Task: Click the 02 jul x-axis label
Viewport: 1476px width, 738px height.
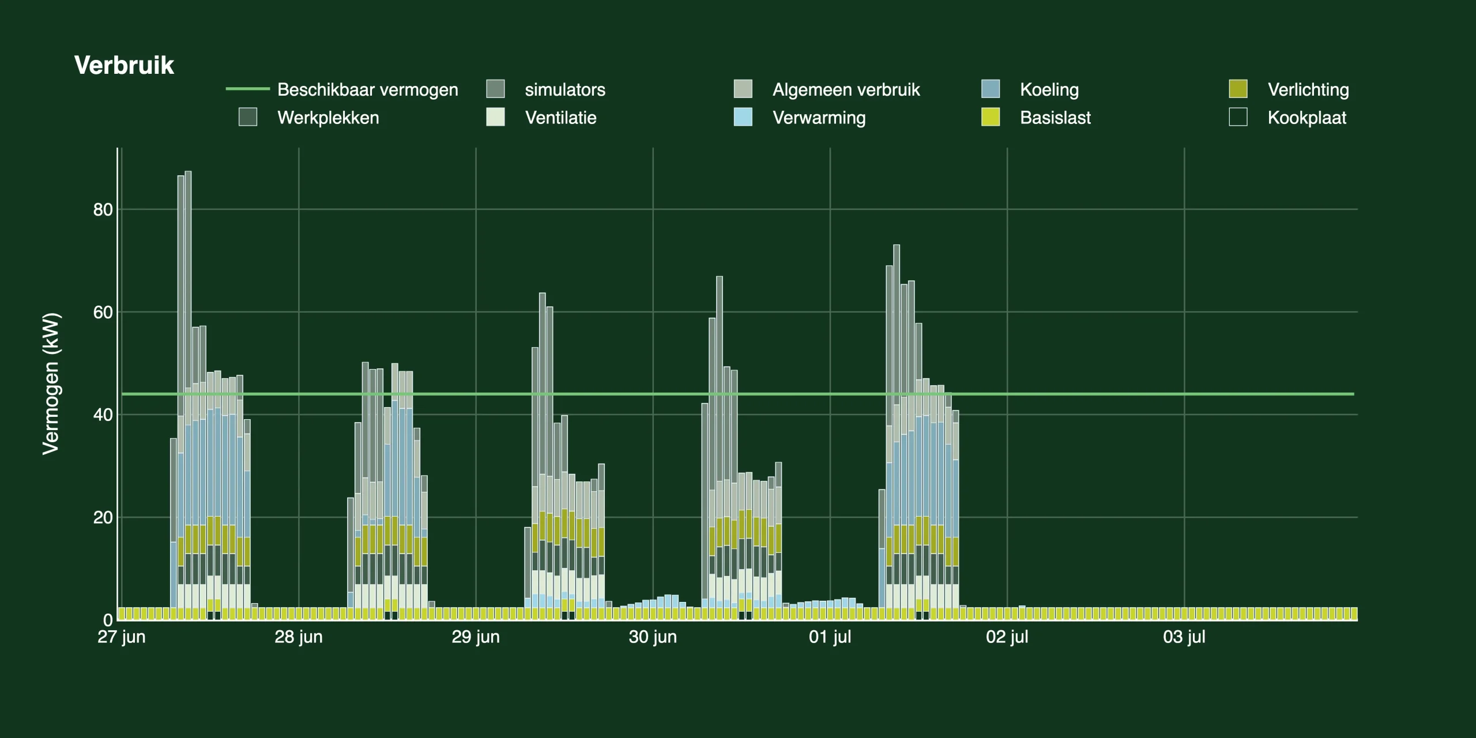Action: click(1007, 637)
